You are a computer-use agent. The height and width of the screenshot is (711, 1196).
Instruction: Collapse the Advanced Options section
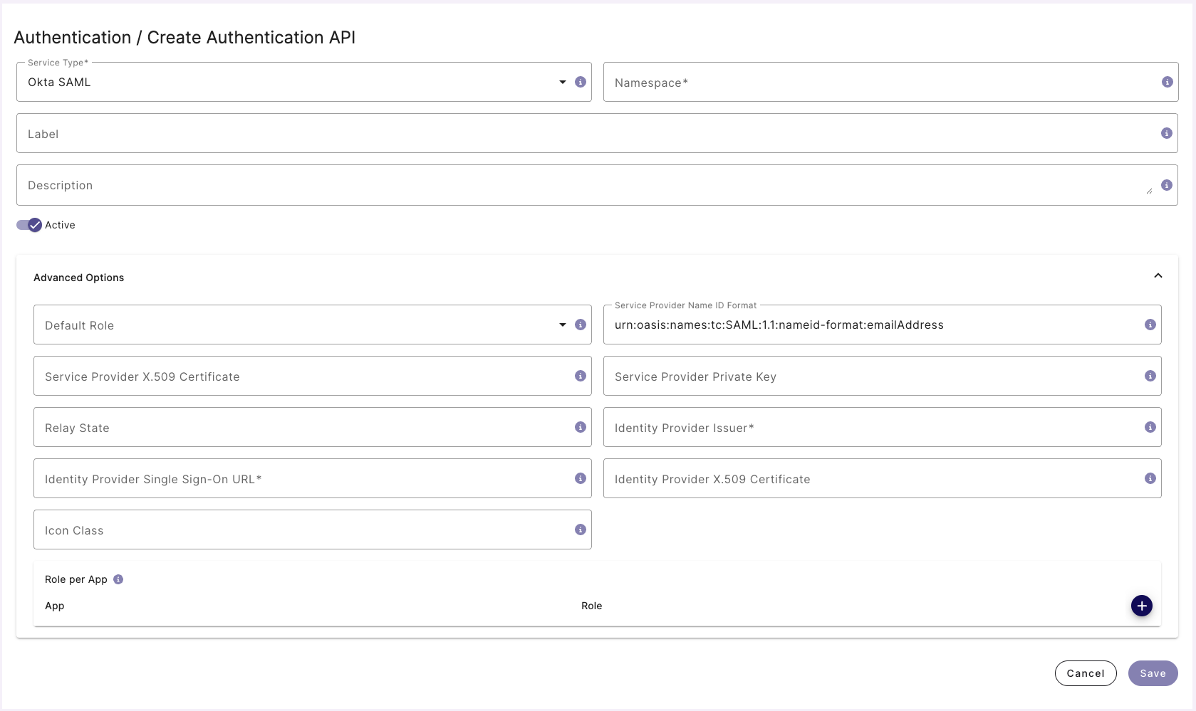coord(1158,275)
